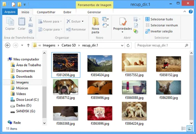
Task: Switch to details view icon in status bar
Action: (x=184, y=128)
